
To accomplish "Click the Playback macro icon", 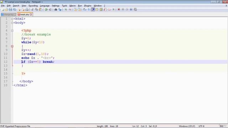I will [x=127, y=10].
